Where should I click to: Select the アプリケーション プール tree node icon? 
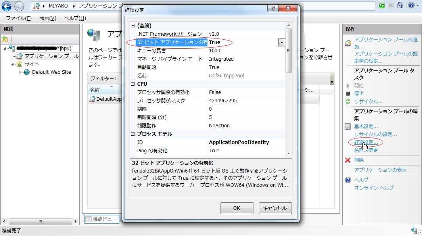tap(19, 56)
